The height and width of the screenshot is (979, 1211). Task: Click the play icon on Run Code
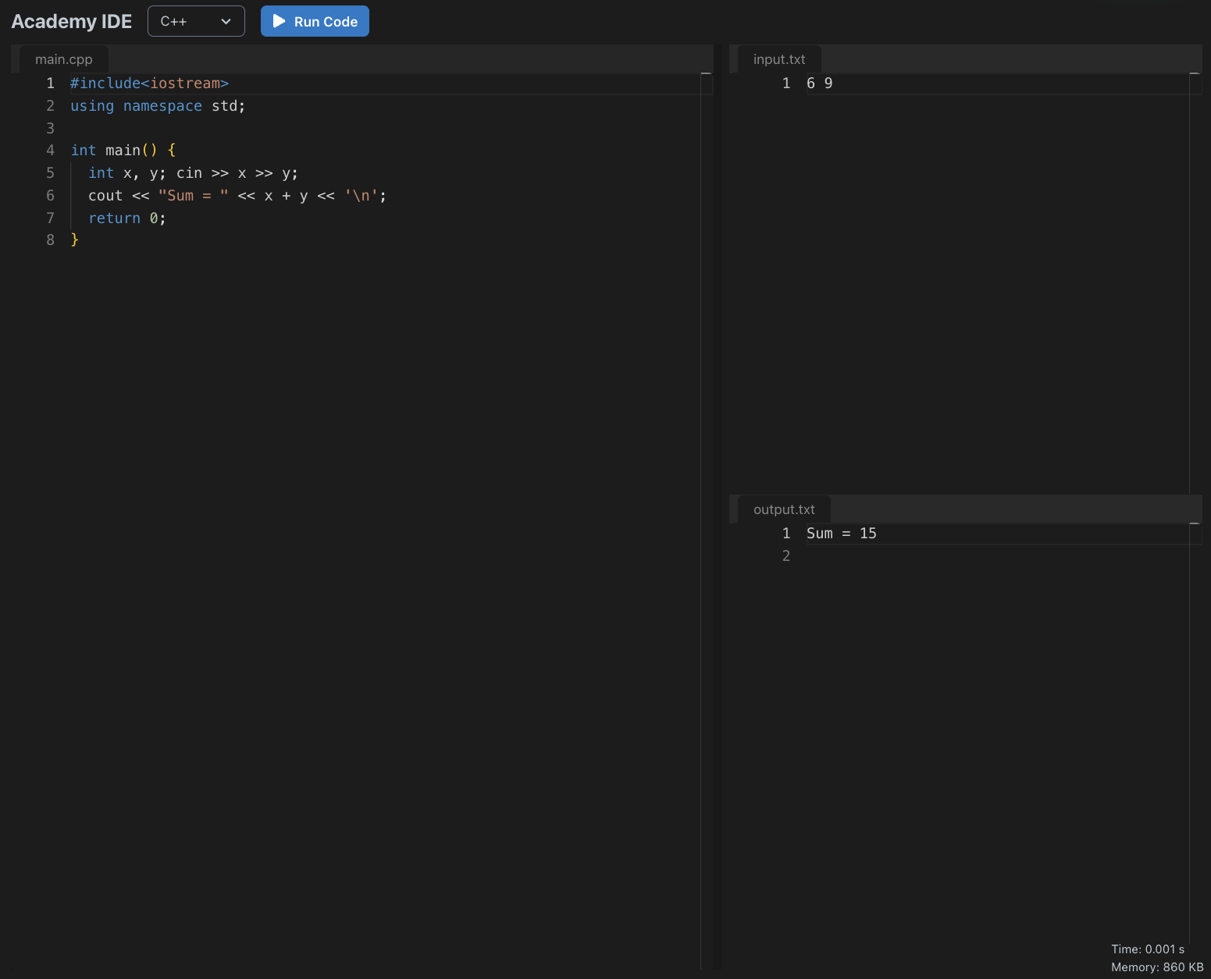tap(279, 21)
